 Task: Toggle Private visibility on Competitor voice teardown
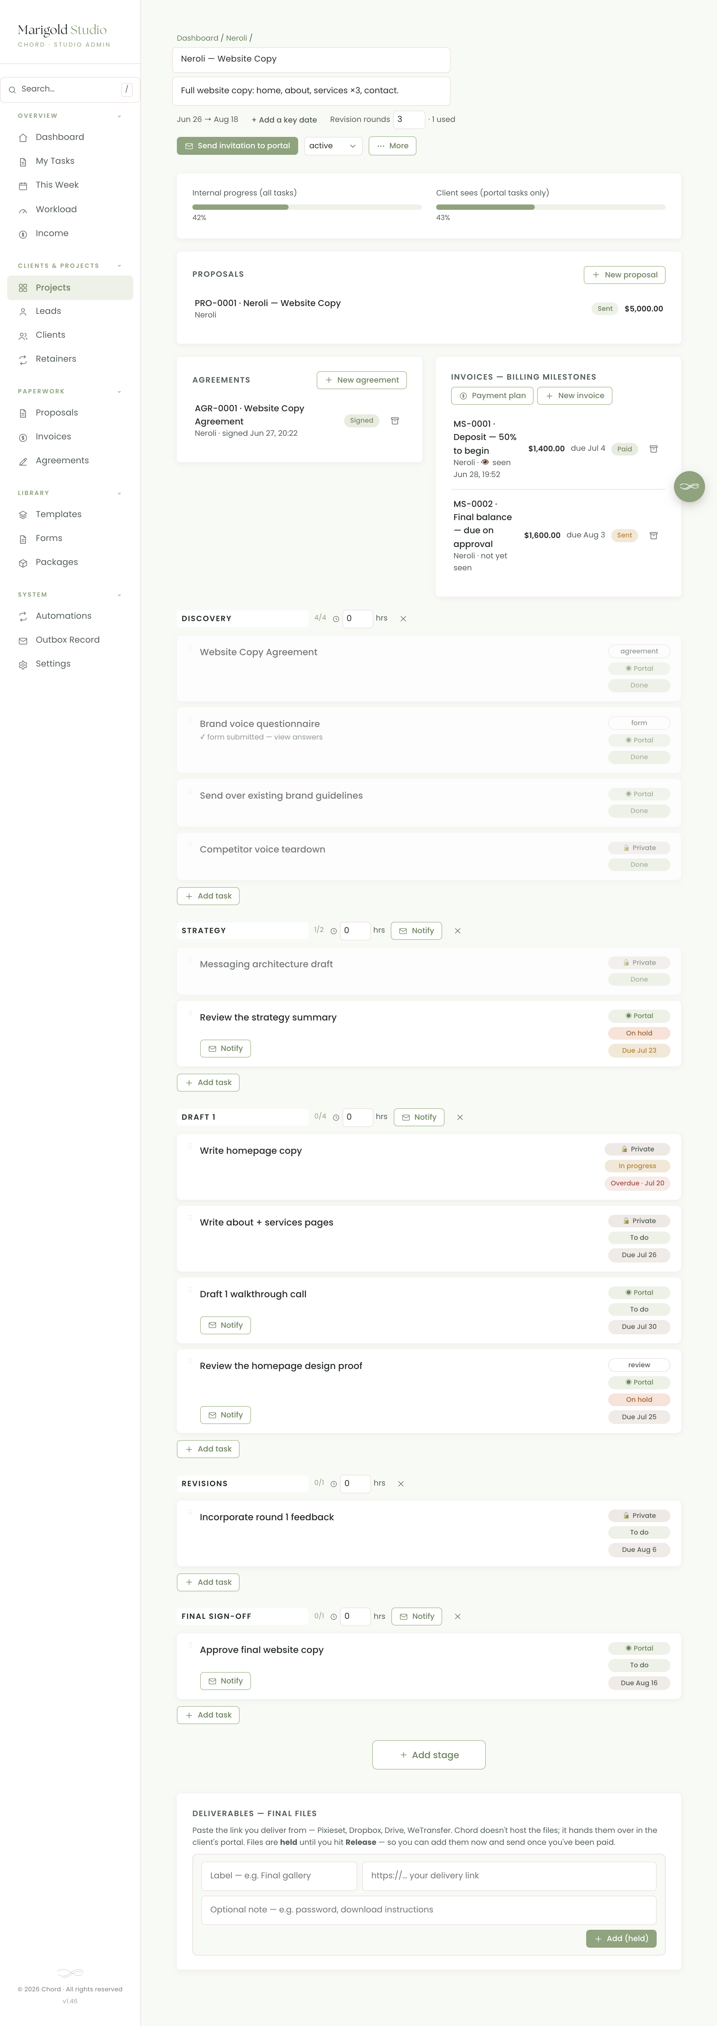(639, 848)
